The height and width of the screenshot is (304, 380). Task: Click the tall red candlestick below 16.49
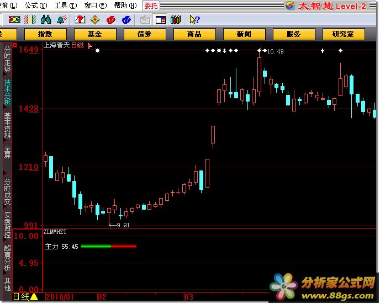point(259,74)
